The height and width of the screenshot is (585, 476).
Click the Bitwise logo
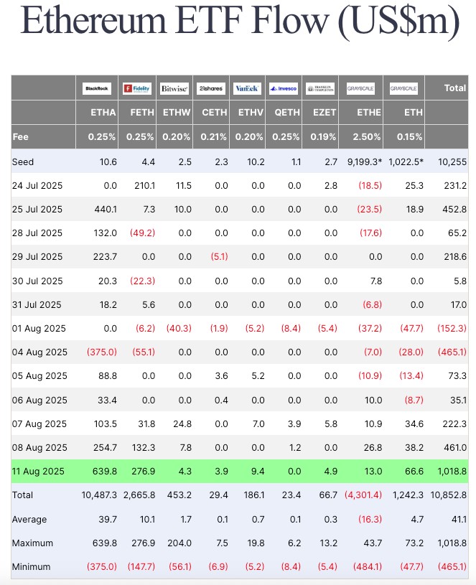pos(174,88)
